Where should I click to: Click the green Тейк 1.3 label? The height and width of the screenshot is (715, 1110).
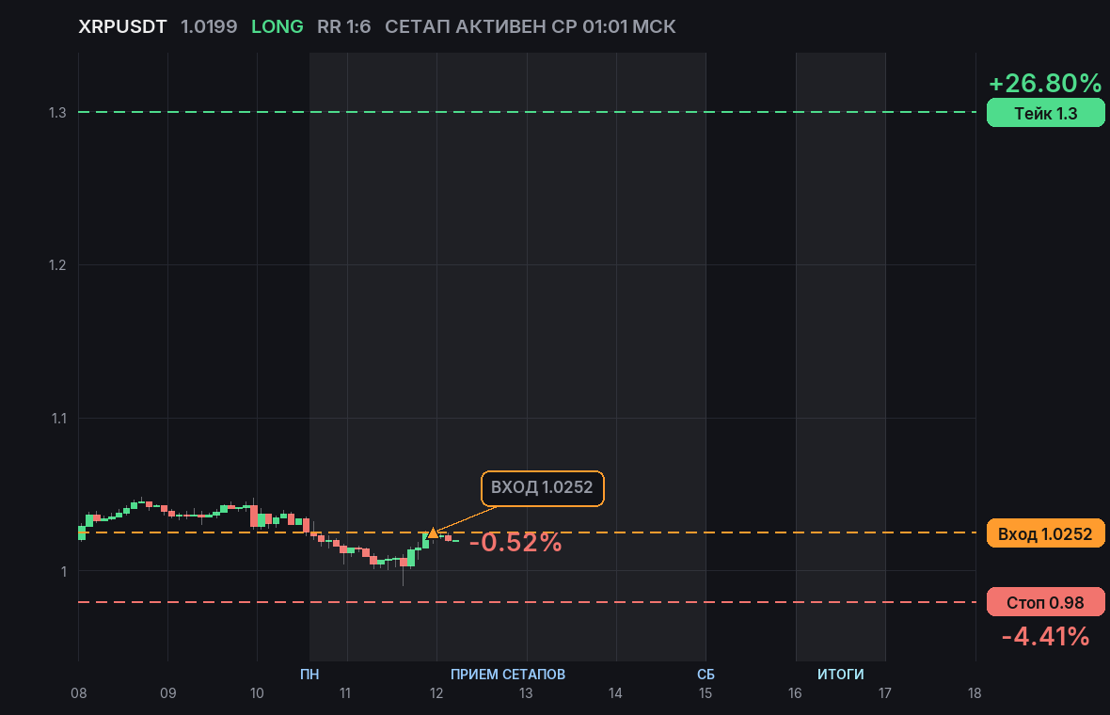[x=1046, y=113]
